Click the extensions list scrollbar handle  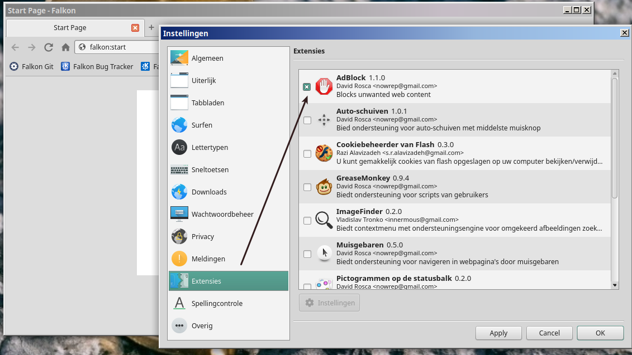[615, 138]
